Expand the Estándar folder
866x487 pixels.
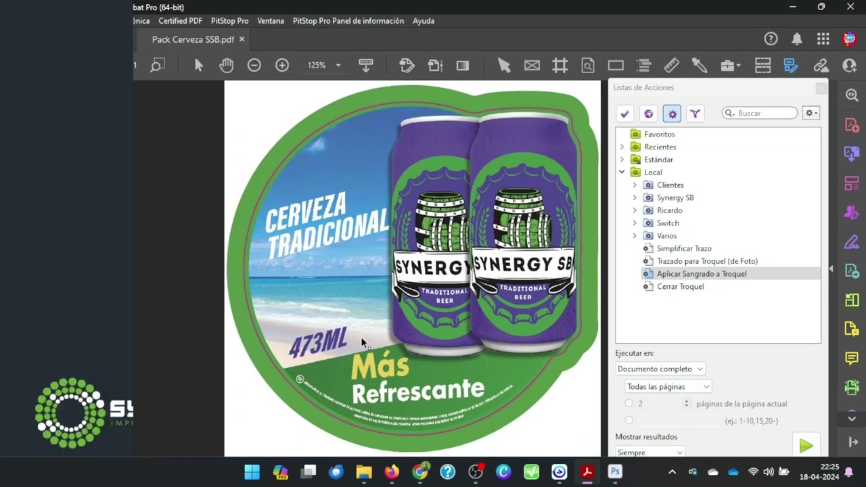tap(622, 160)
